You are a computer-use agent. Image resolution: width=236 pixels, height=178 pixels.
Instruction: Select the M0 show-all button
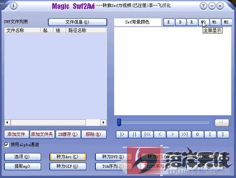tap(203, 22)
